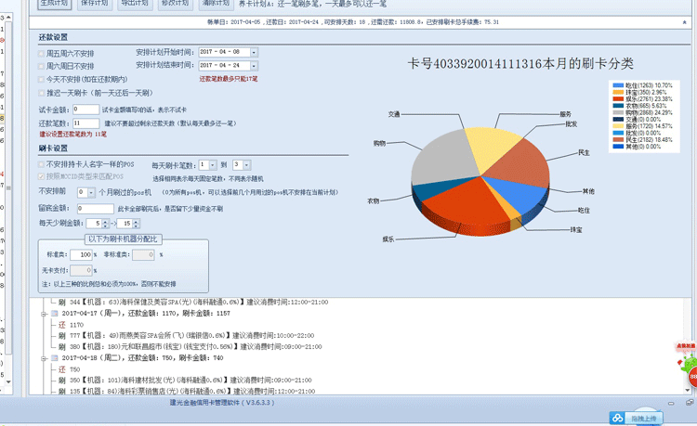Click the 刷 icon on the 380 元和联昌超市 row
The image size is (697, 426).
(61, 346)
